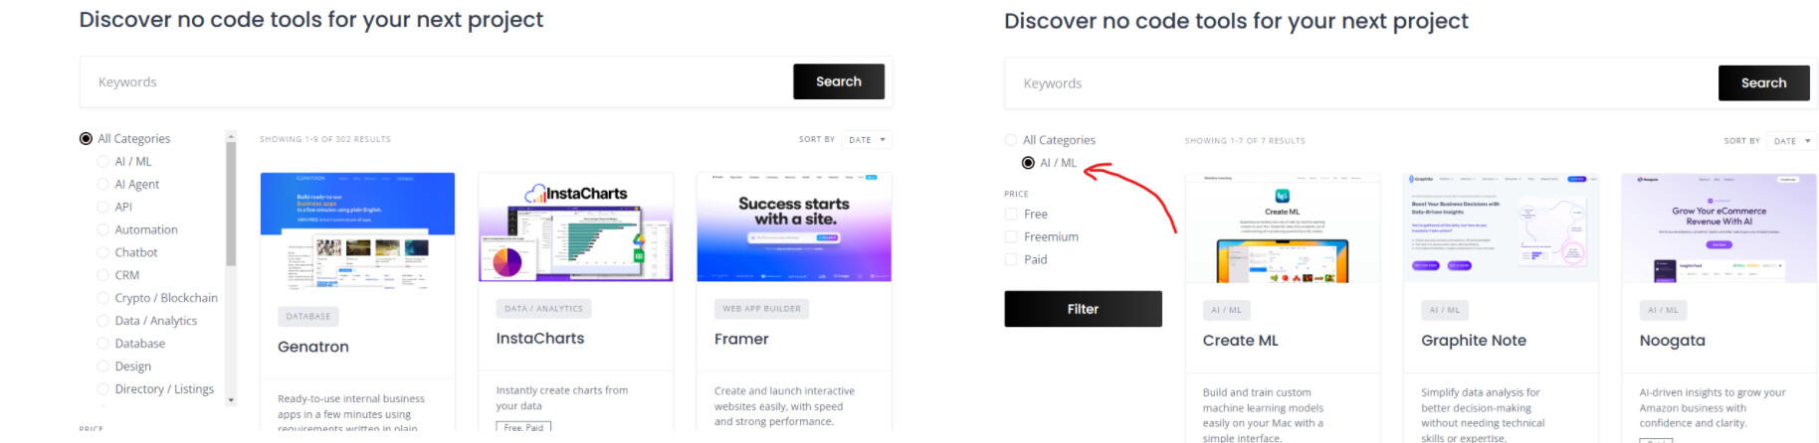Check the Paid price checkbox
This screenshot has height=443, width=1819.
tap(1011, 259)
